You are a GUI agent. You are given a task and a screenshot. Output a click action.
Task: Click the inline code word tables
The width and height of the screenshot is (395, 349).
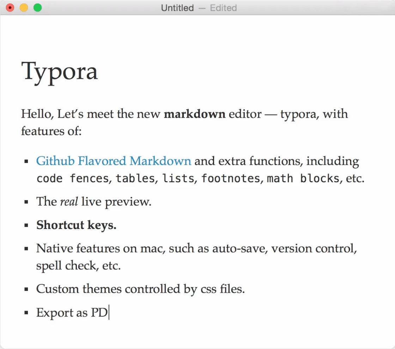[x=135, y=179]
